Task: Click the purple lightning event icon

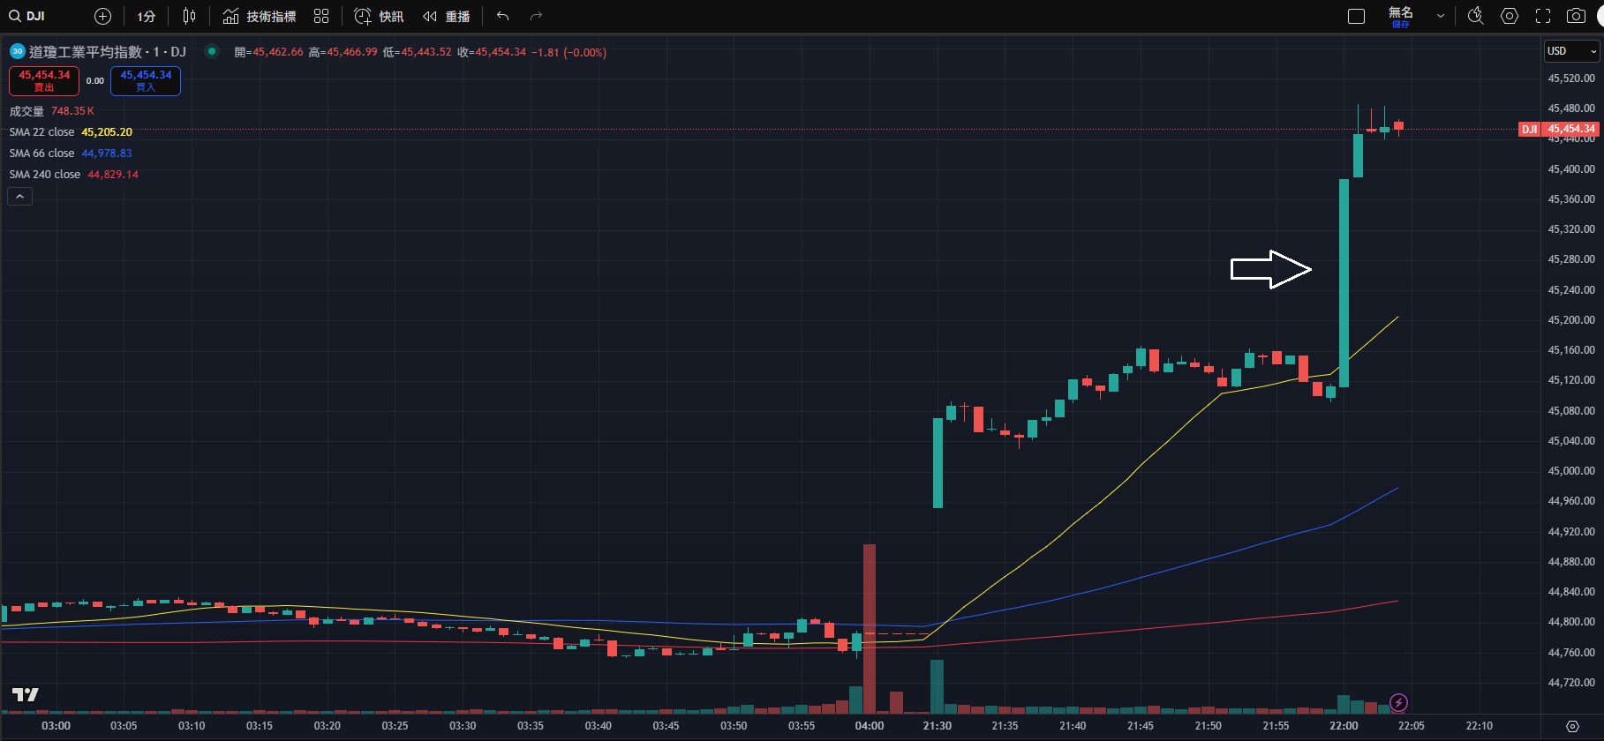Action: click(1398, 702)
